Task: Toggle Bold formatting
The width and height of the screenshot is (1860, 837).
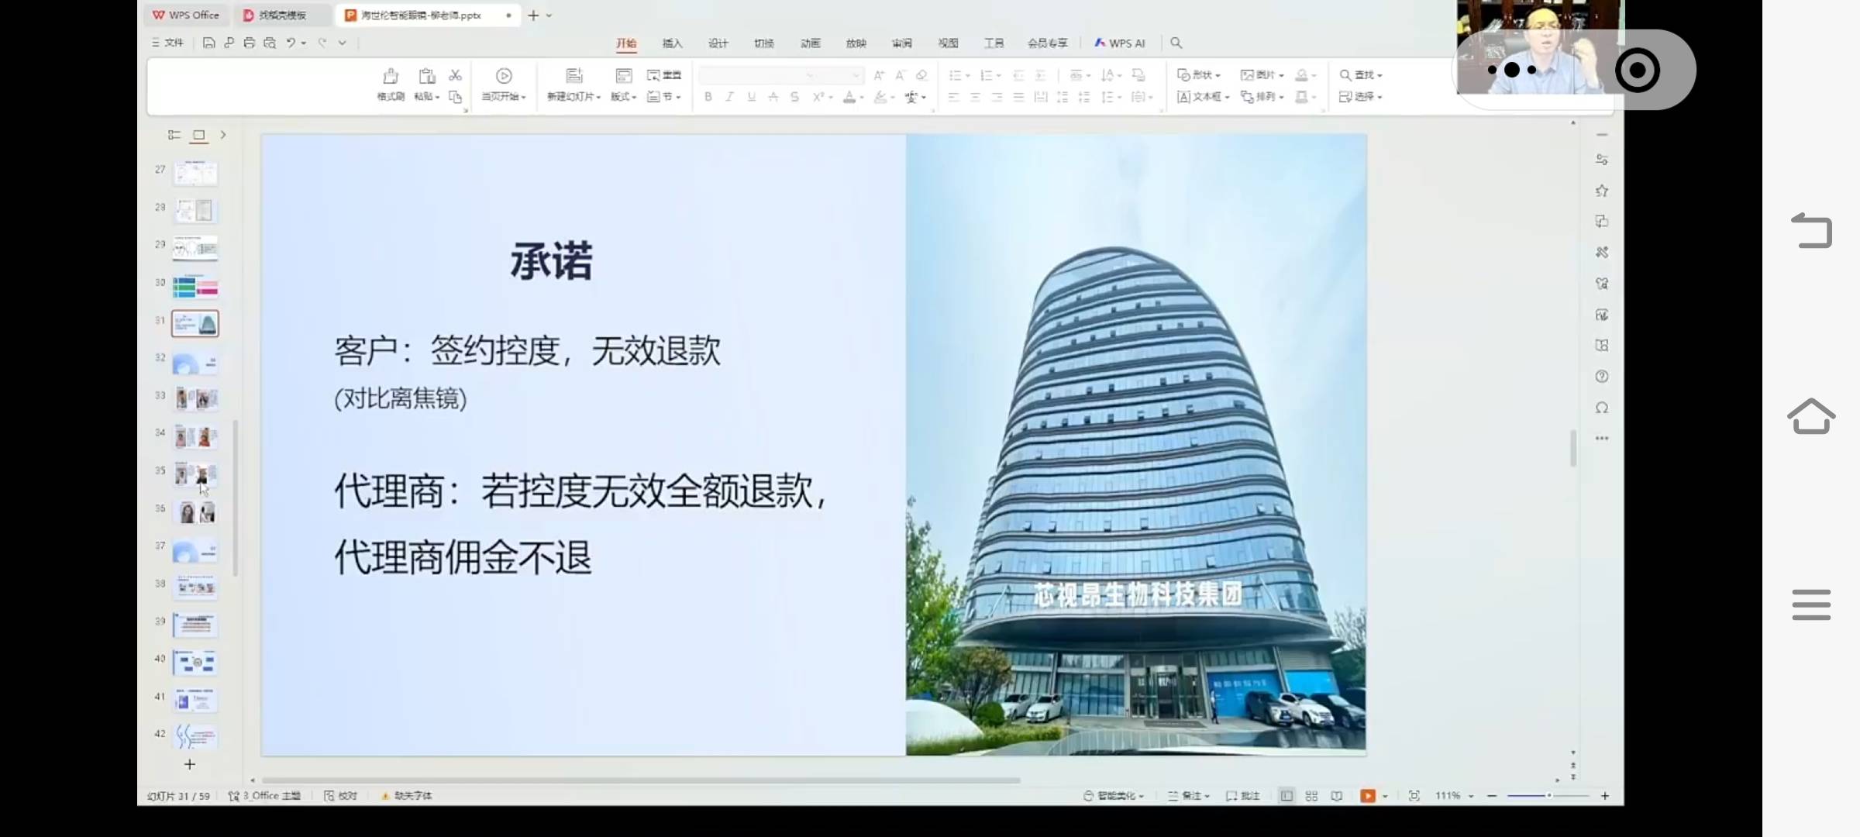Action: (x=708, y=97)
